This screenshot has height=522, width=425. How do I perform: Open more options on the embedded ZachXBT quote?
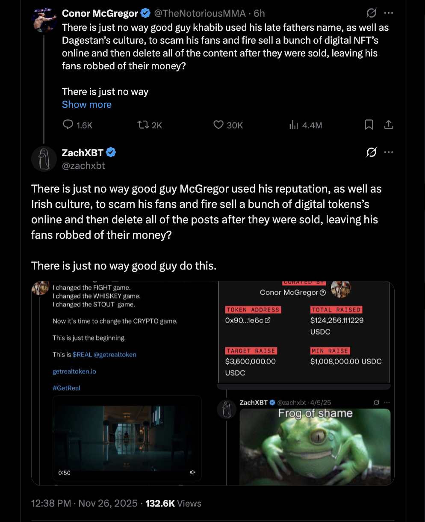(387, 402)
